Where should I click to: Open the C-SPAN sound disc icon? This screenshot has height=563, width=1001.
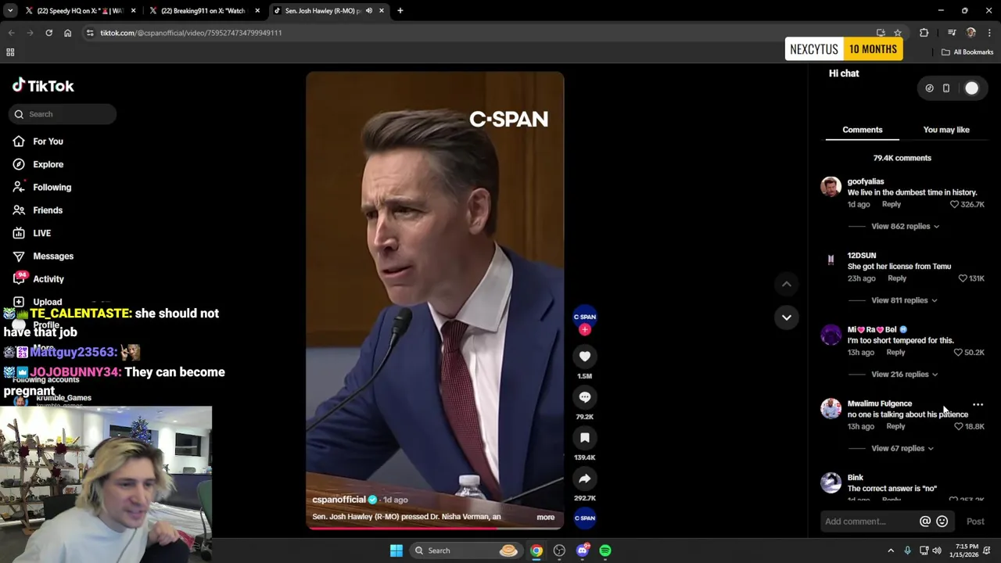point(585,518)
